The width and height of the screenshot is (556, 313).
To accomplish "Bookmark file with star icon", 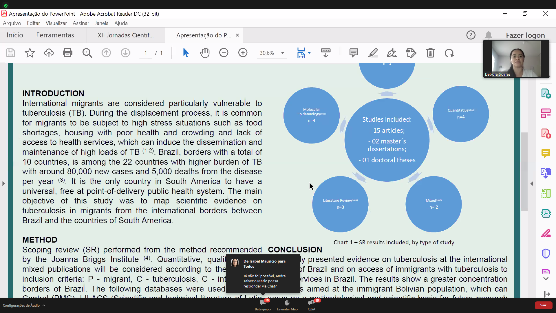I will point(30,53).
